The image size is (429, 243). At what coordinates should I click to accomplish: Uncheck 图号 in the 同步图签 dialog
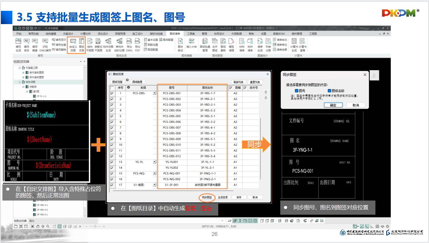297,91
